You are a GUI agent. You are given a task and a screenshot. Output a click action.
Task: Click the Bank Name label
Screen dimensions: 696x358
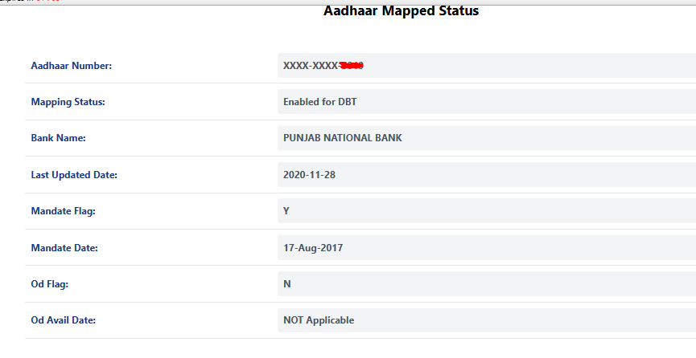click(x=58, y=138)
